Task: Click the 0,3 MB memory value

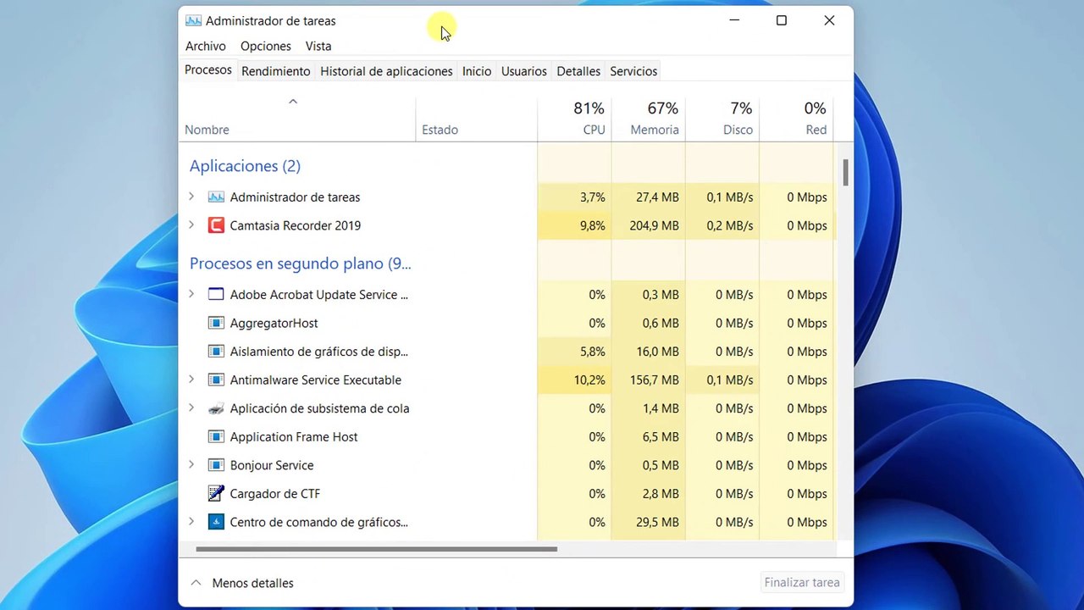Action: pos(661,295)
